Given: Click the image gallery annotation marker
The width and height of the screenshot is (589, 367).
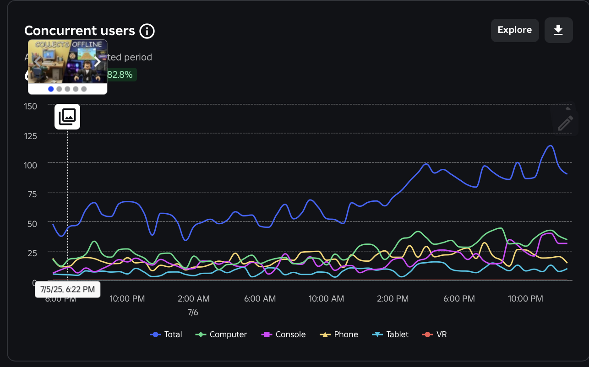Looking at the screenshot, I should point(67,117).
